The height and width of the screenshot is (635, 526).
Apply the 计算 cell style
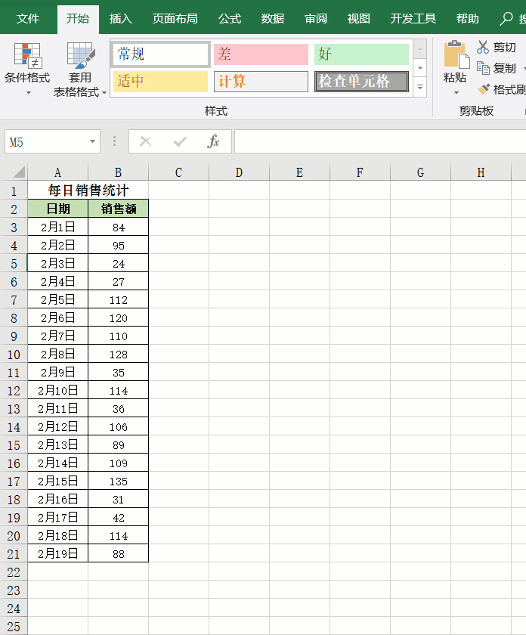[261, 82]
